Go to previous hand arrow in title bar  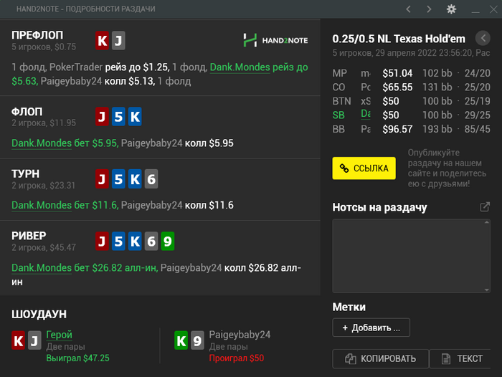point(408,9)
